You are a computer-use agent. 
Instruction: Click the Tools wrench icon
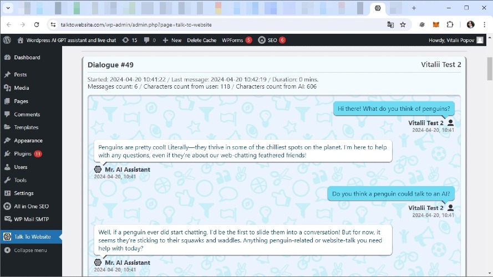(x=7, y=180)
